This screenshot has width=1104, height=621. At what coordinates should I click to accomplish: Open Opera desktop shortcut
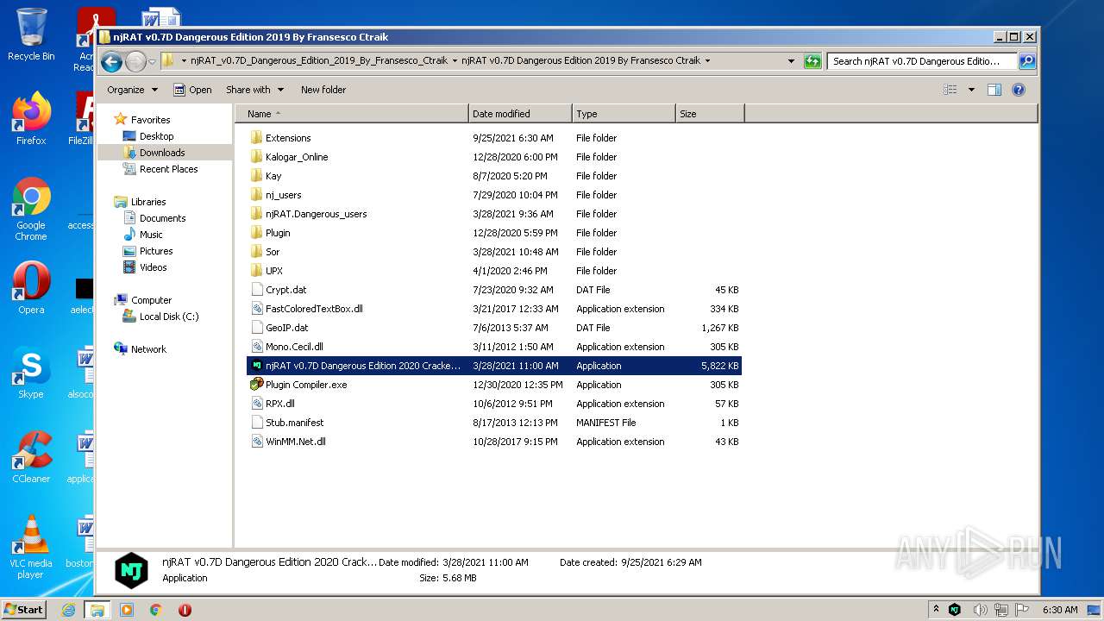(x=31, y=288)
